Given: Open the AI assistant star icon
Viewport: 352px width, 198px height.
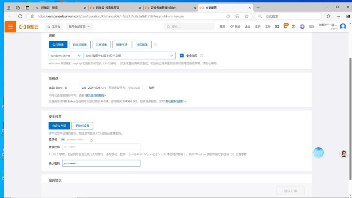Looking at the screenshot, I should coord(302,27).
